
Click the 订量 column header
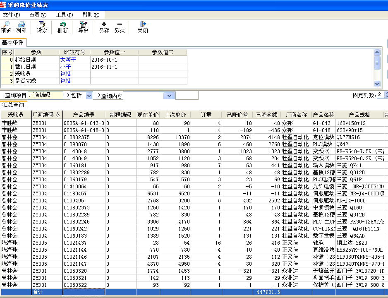(x=206, y=115)
